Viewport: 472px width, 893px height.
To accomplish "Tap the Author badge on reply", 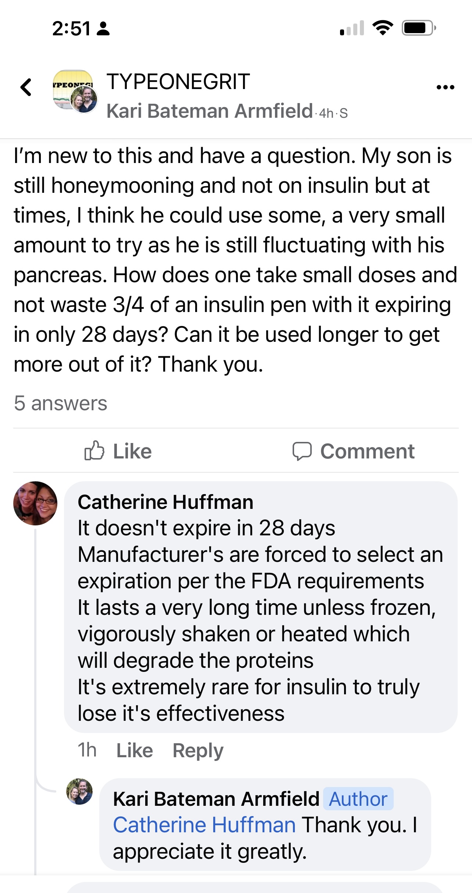I will coord(358,799).
